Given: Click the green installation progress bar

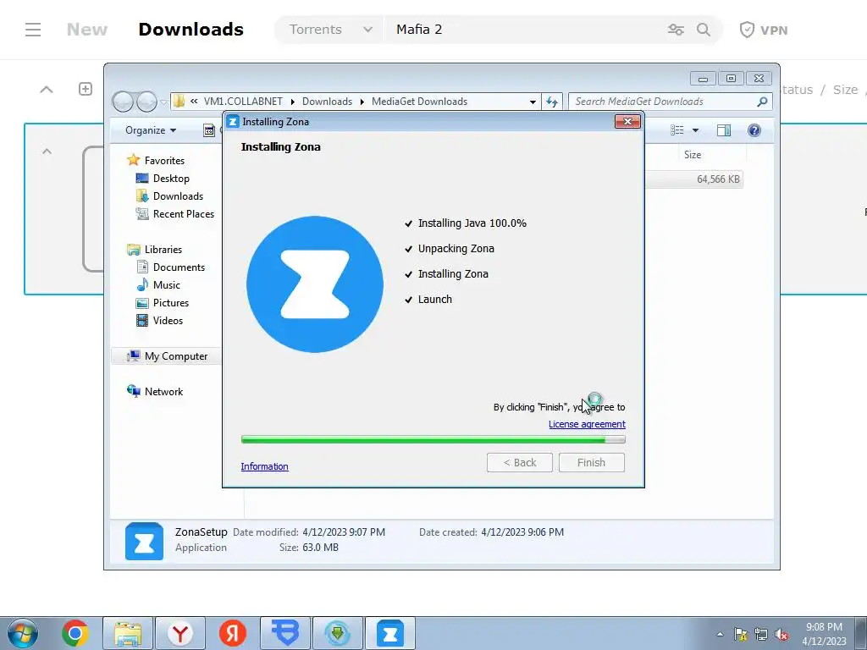Looking at the screenshot, I should [x=433, y=439].
